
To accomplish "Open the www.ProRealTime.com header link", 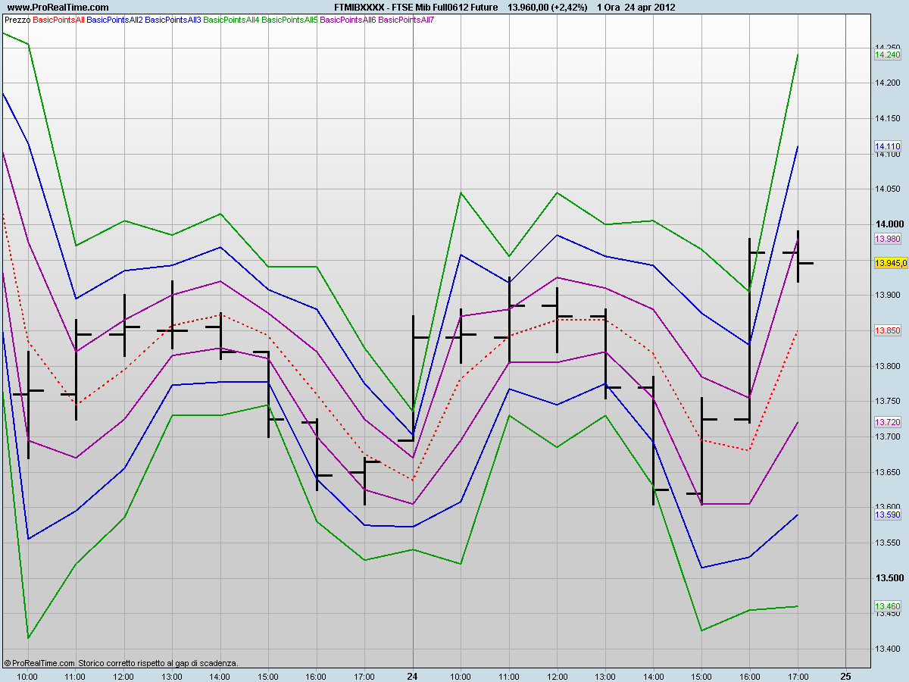I will [x=58, y=7].
